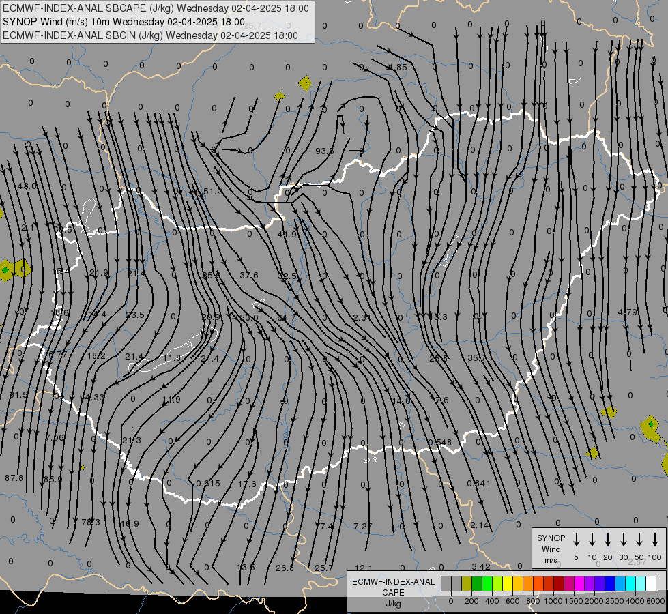The height and width of the screenshot is (614, 668).
Task: Click the SYNOP Wind m/s legend label
Action: 551,549
